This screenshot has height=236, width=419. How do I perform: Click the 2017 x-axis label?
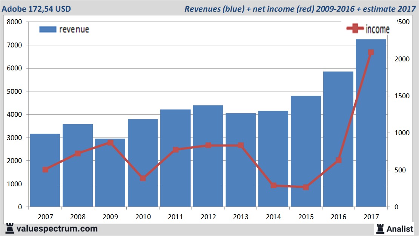point(371,216)
